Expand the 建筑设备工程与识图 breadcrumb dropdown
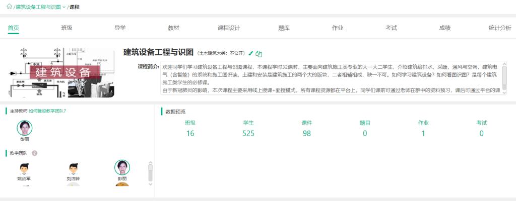The image size is (516, 201). (64, 7)
